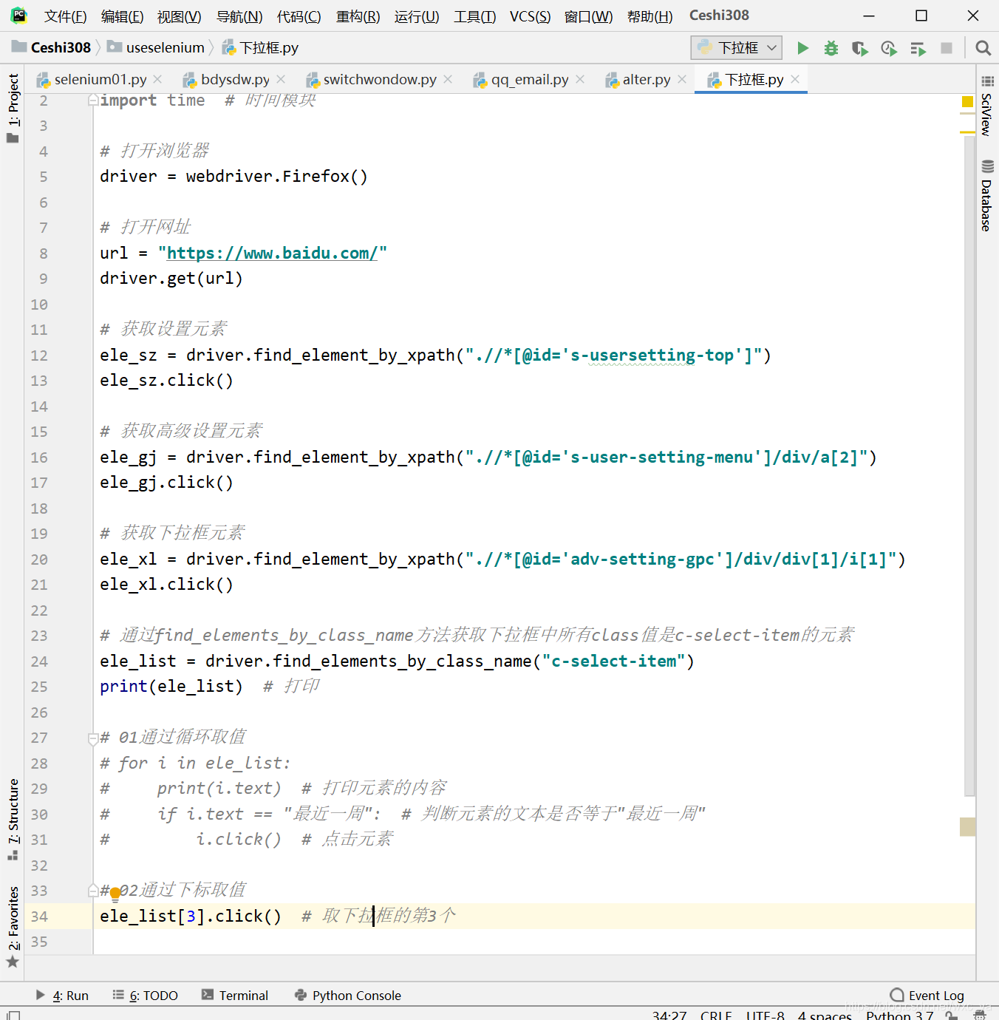
Task: Open the SciView tool window
Action: tap(986, 106)
